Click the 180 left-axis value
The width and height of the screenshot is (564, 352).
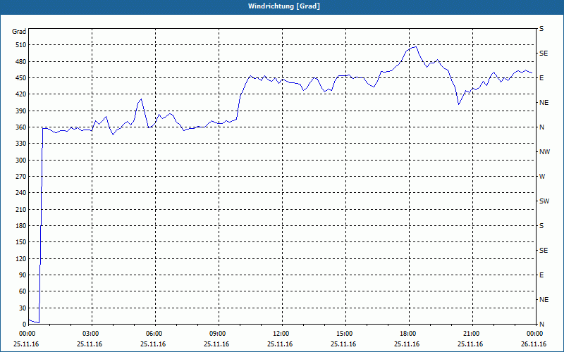[x=20, y=226]
